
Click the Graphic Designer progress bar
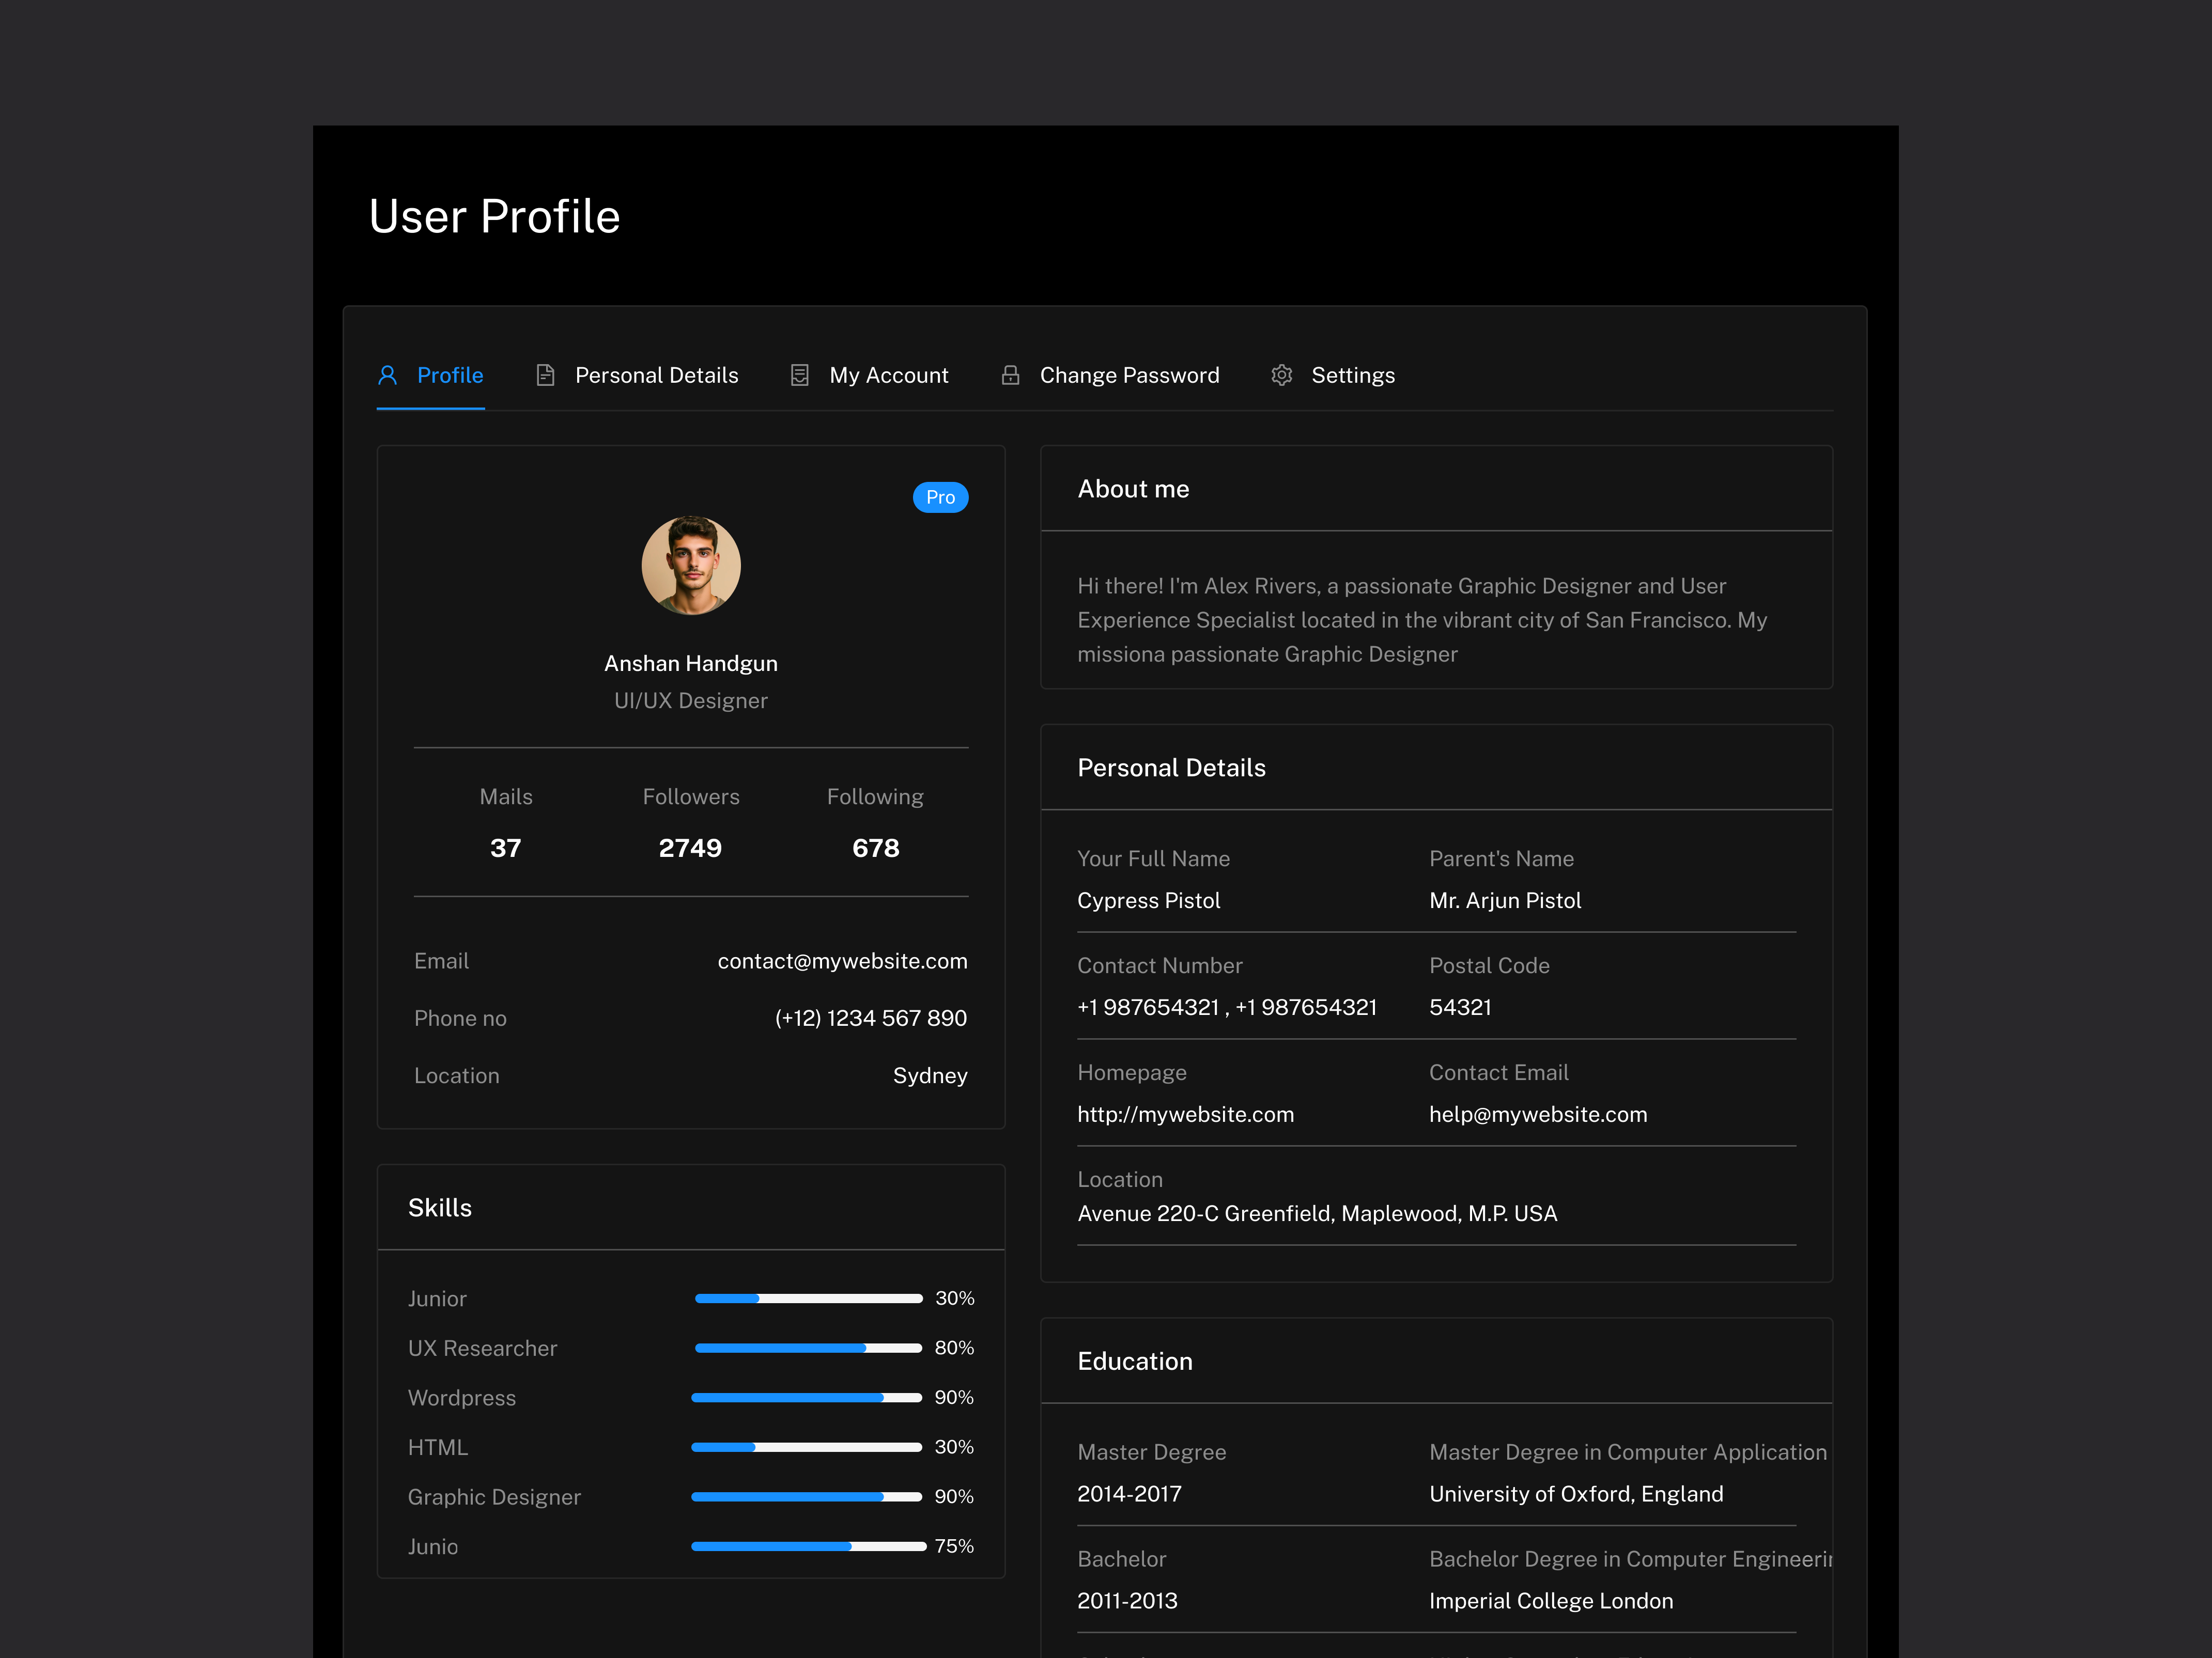806,1496
